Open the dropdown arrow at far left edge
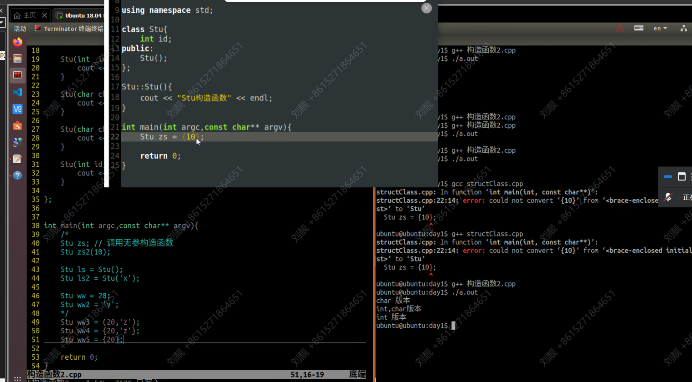This screenshot has width=692, height=382. (2, 22)
